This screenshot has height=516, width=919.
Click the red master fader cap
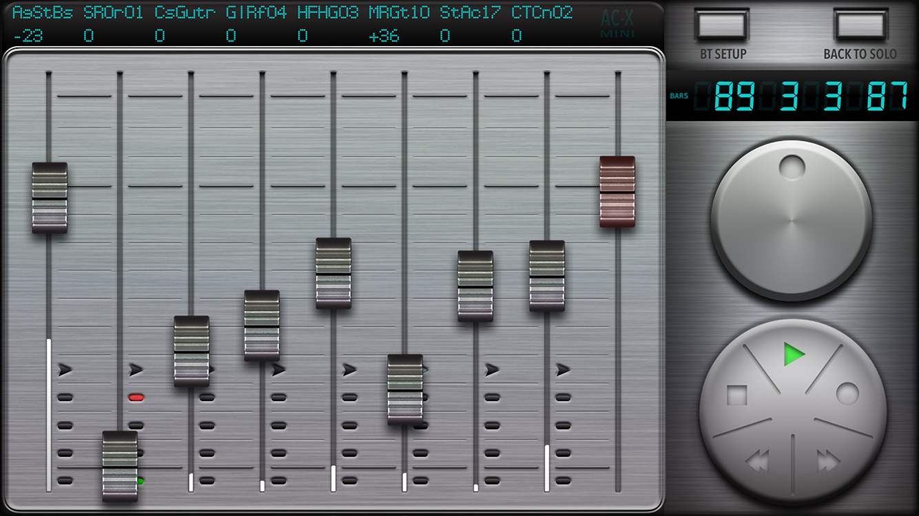pos(617,191)
